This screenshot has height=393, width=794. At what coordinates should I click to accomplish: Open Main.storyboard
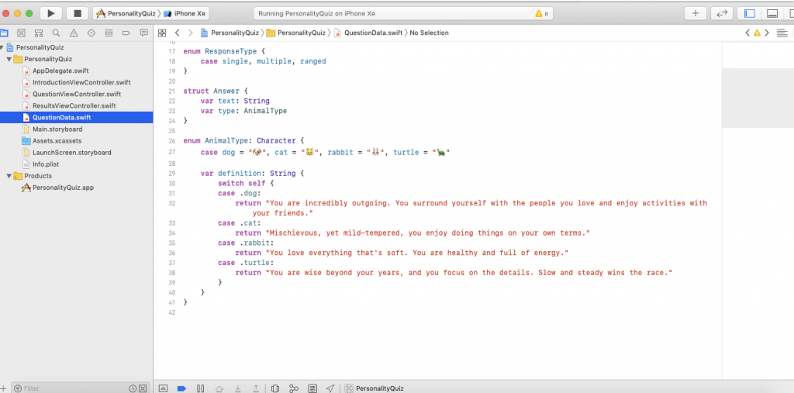tap(52, 129)
